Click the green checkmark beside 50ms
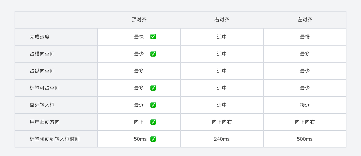Viewport: 361px width, 156px height. tap(153, 139)
